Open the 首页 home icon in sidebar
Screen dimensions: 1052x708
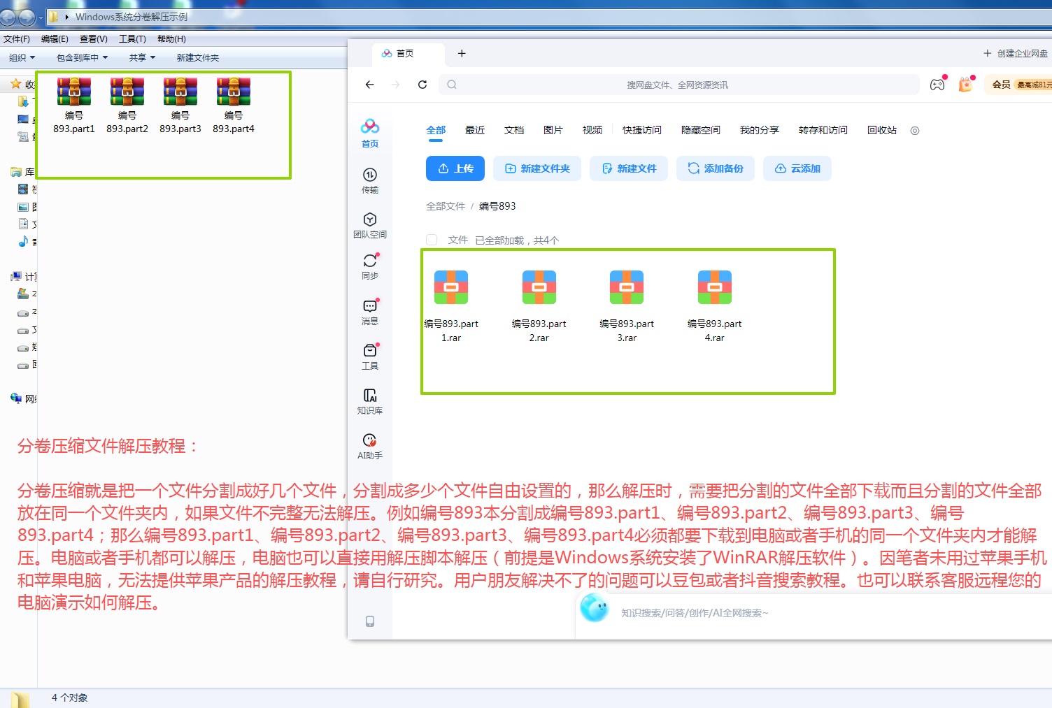(x=370, y=133)
